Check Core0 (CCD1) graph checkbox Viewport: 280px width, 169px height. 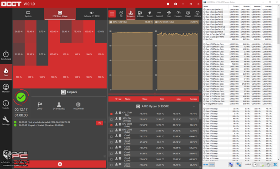pos(112,136)
